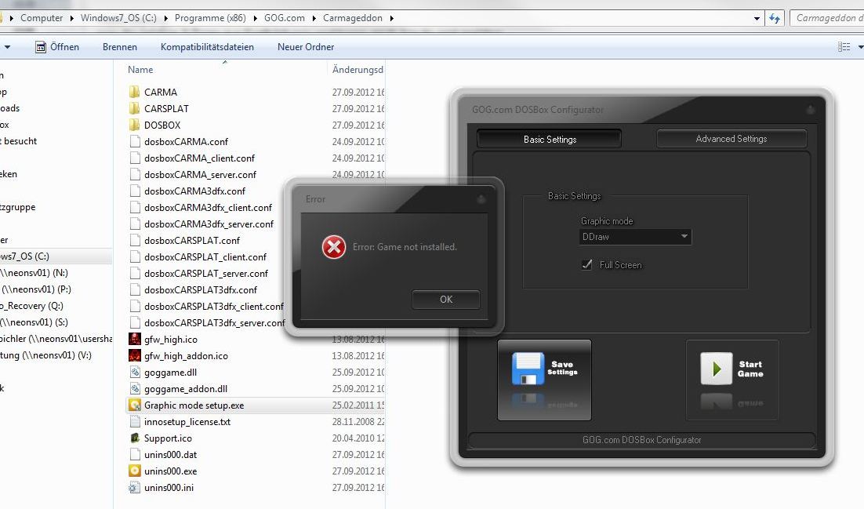This screenshot has height=509, width=864.
Task: Click Brennen in the Explorer toolbar
Action: pos(120,47)
